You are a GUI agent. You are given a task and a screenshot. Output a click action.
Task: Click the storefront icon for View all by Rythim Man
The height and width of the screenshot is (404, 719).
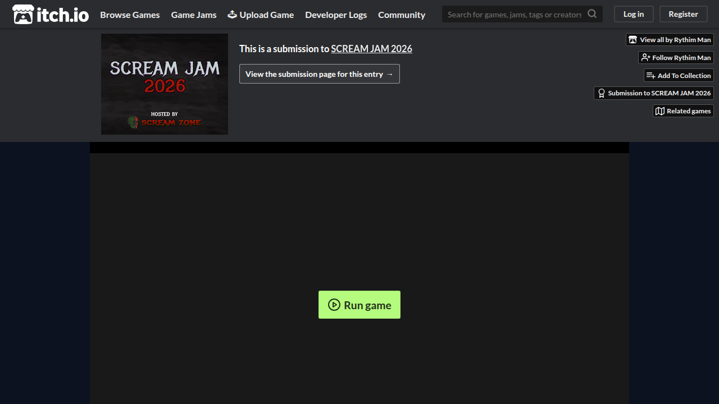coord(633,40)
